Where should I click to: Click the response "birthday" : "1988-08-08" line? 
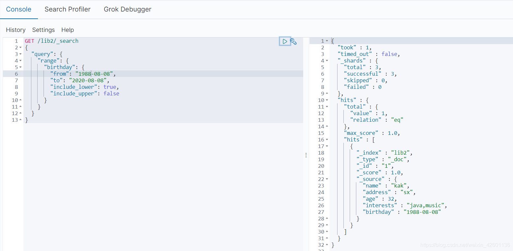[402, 212]
